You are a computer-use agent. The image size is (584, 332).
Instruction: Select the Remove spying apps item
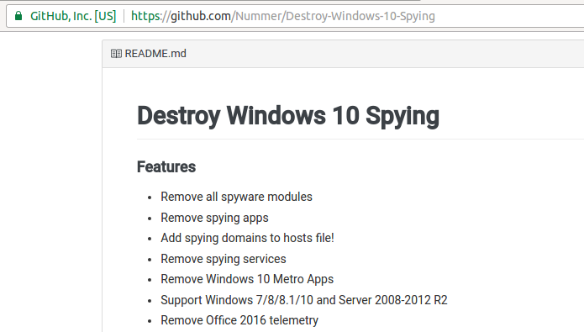[x=214, y=218]
